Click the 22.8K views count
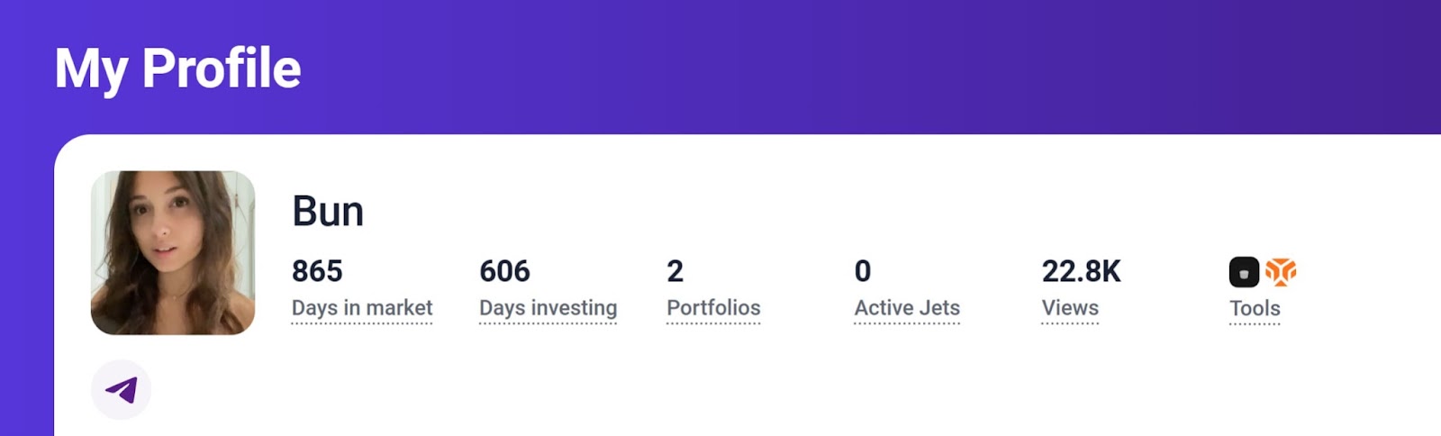 click(1082, 271)
